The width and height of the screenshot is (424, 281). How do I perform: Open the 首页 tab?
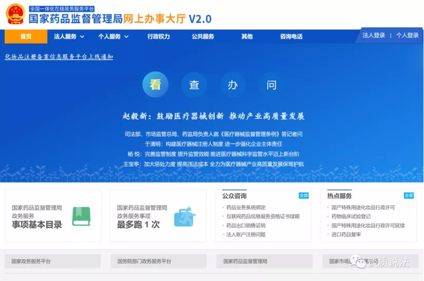point(26,36)
